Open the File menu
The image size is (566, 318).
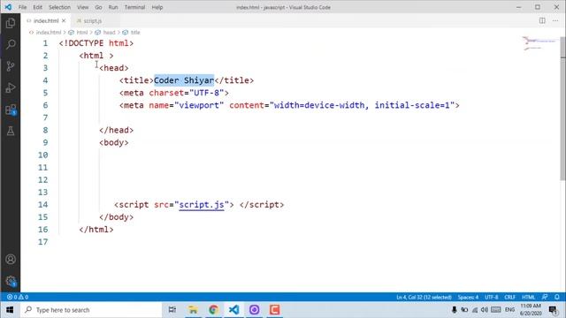pos(22,7)
